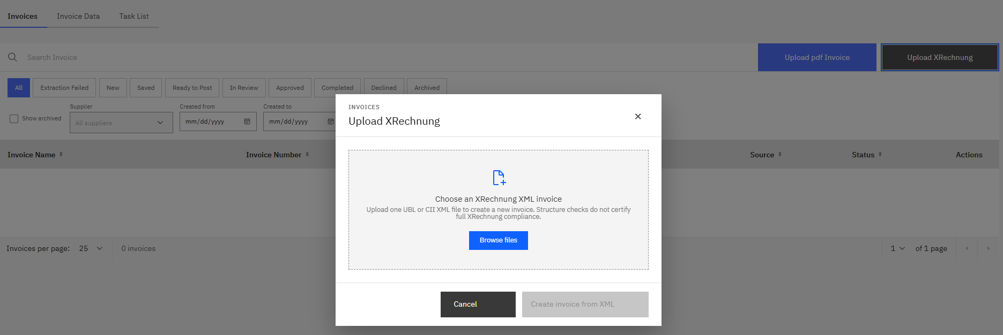The image size is (1003, 335).
Task: Filter invoices by Saved status
Action: (146, 88)
